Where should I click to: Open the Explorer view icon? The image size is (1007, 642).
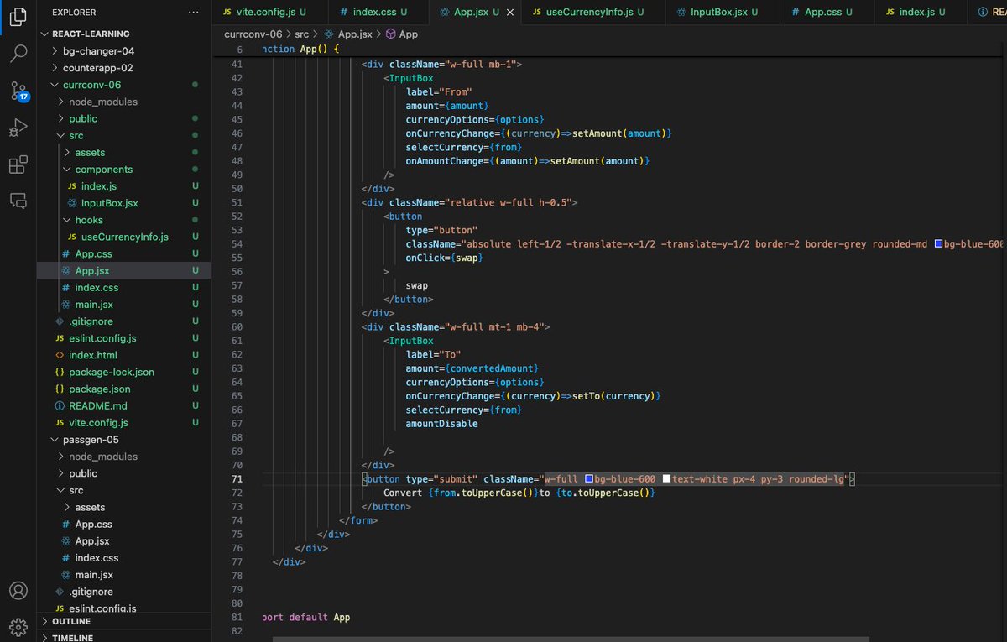point(18,15)
